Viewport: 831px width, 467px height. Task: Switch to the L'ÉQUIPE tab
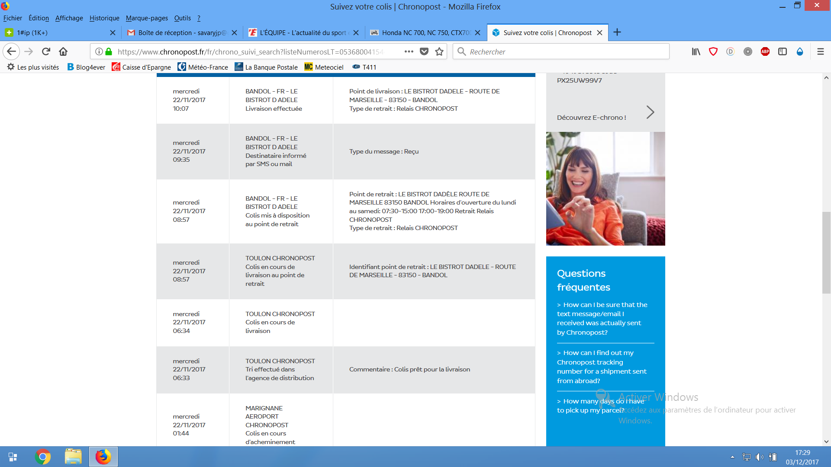click(303, 32)
